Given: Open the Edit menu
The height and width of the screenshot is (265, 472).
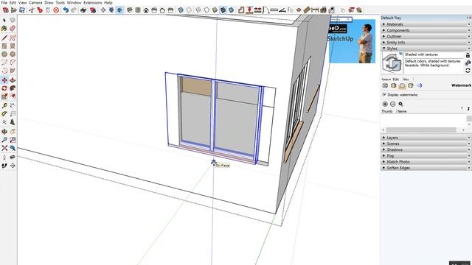Looking at the screenshot, I should [13, 2].
